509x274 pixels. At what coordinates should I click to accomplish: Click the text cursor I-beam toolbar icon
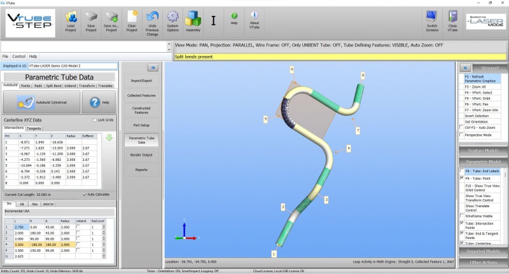tap(213, 21)
